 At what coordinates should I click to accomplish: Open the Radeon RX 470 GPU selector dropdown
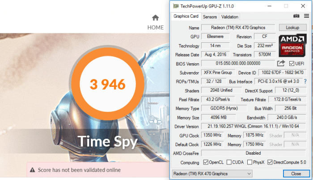click(212, 174)
